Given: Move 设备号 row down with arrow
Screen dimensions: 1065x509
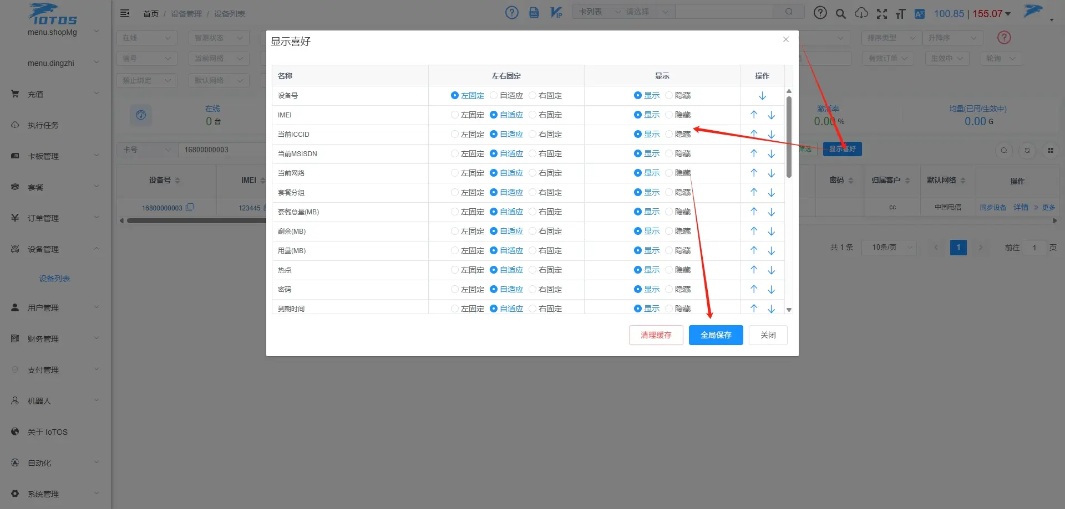Looking at the screenshot, I should point(762,96).
